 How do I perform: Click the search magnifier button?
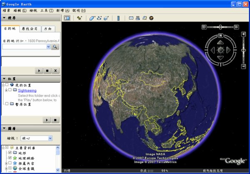click(55, 47)
